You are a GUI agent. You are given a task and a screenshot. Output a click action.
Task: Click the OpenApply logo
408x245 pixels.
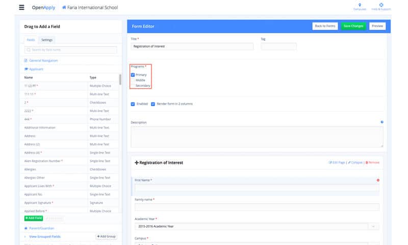click(43, 8)
